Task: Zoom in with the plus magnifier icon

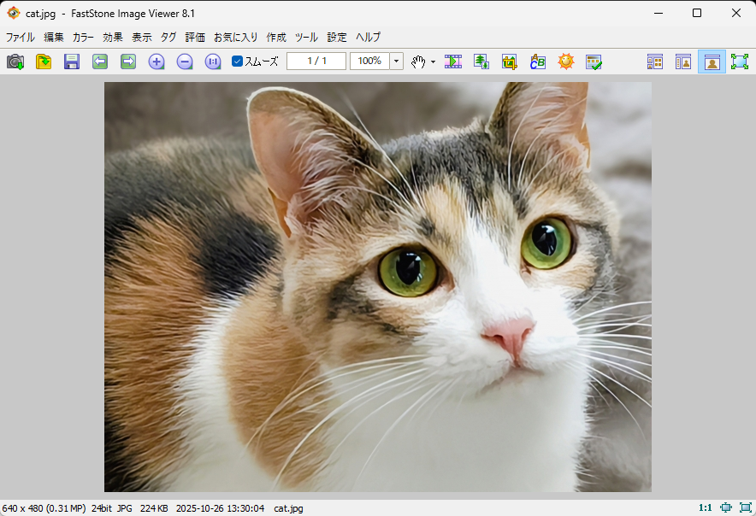Action: pyautogui.click(x=157, y=62)
